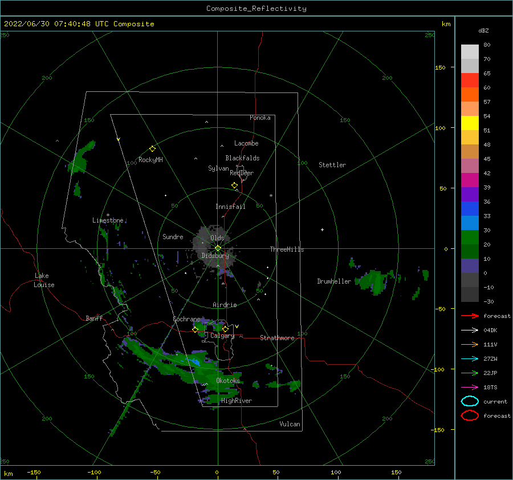Image resolution: width=513 pixels, height=480 pixels.
Task: Click the yellow diamond marker below RedDeer
Action: 235,185
